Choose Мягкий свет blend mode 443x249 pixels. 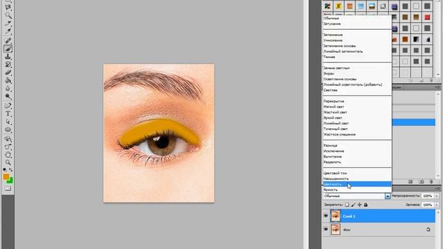(357, 107)
